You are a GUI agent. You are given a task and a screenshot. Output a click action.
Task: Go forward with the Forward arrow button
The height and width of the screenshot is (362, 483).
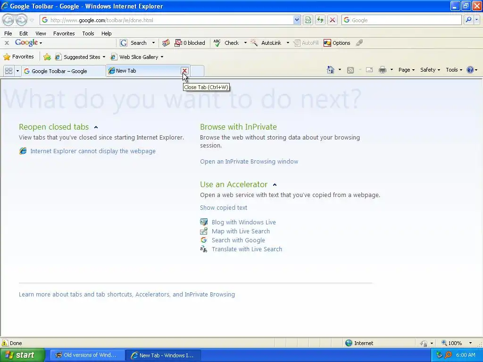point(21,20)
